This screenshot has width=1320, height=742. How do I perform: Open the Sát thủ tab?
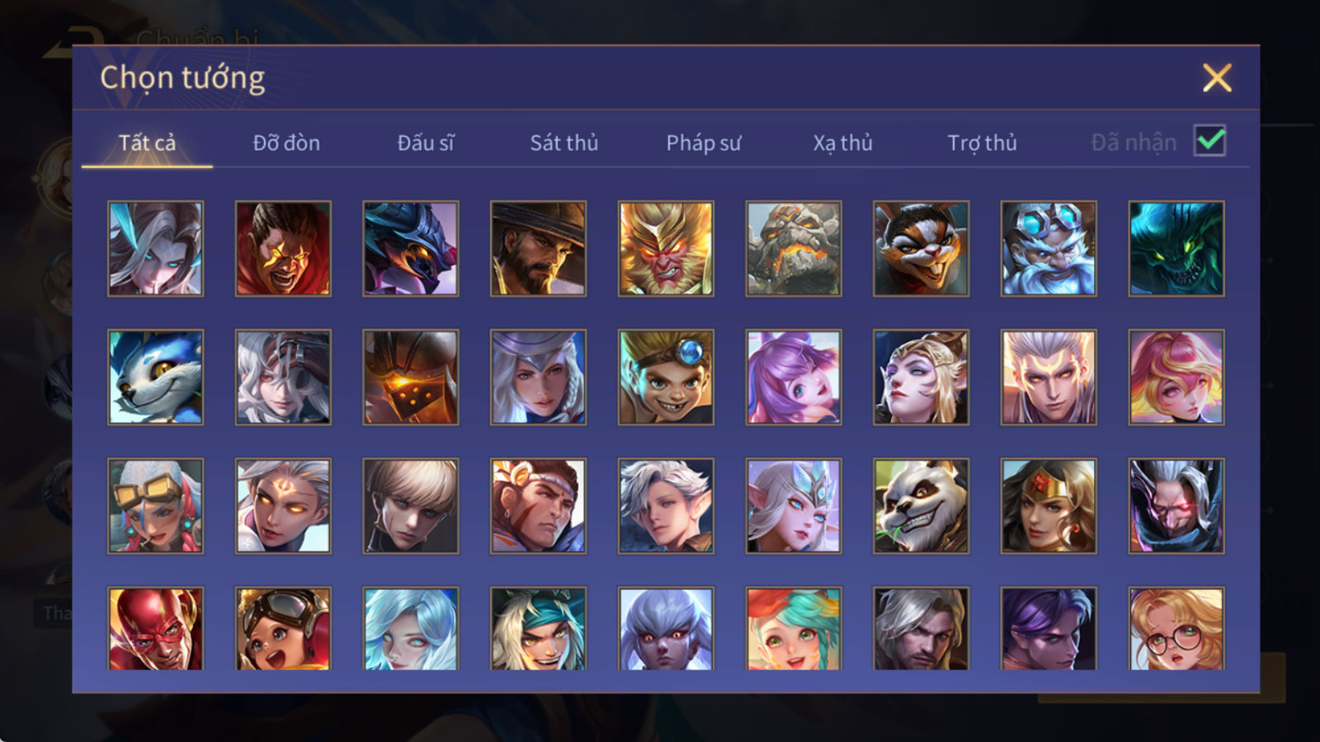(563, 143)
